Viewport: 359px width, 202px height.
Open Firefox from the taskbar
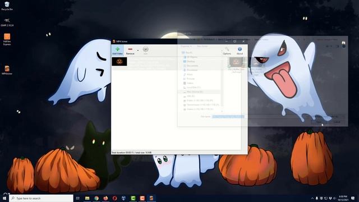(105, 198)
